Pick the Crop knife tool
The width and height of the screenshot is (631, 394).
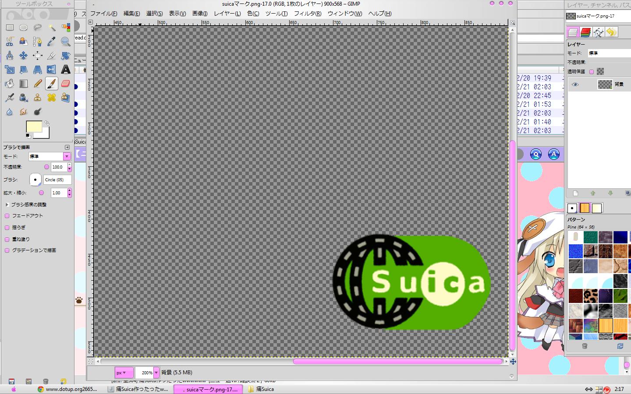52,56
